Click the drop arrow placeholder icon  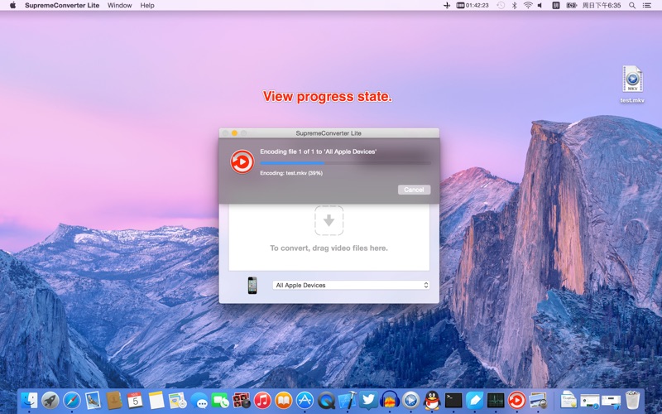[329, 220]
